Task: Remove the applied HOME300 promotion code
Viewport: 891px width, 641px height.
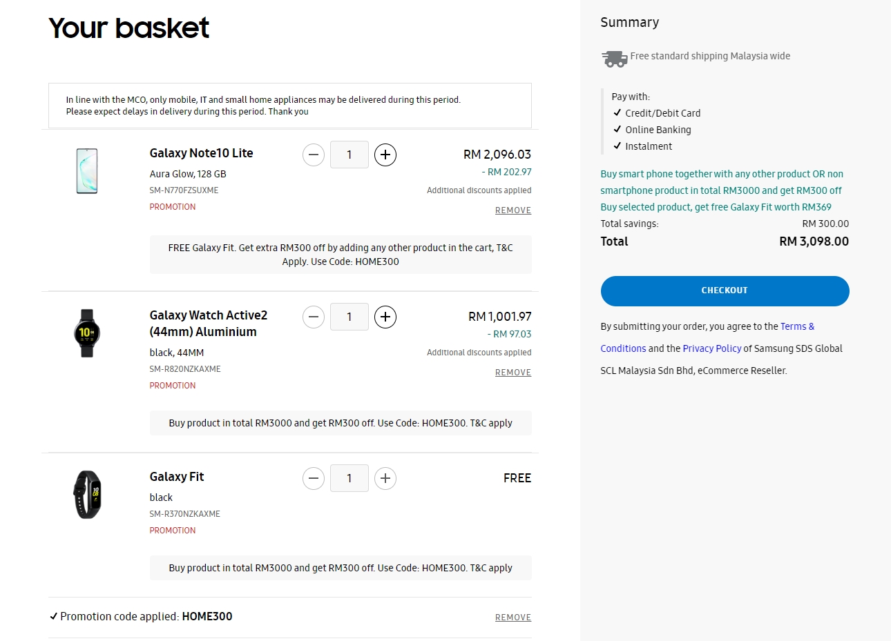Action: (x=512, y=618)
